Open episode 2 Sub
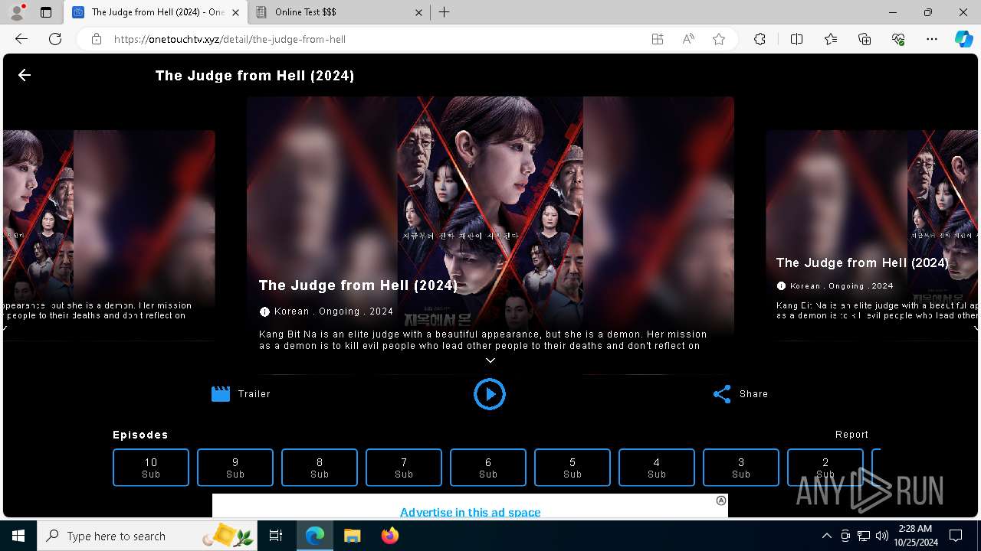This screenshot has height=551, width=981. 825,468
